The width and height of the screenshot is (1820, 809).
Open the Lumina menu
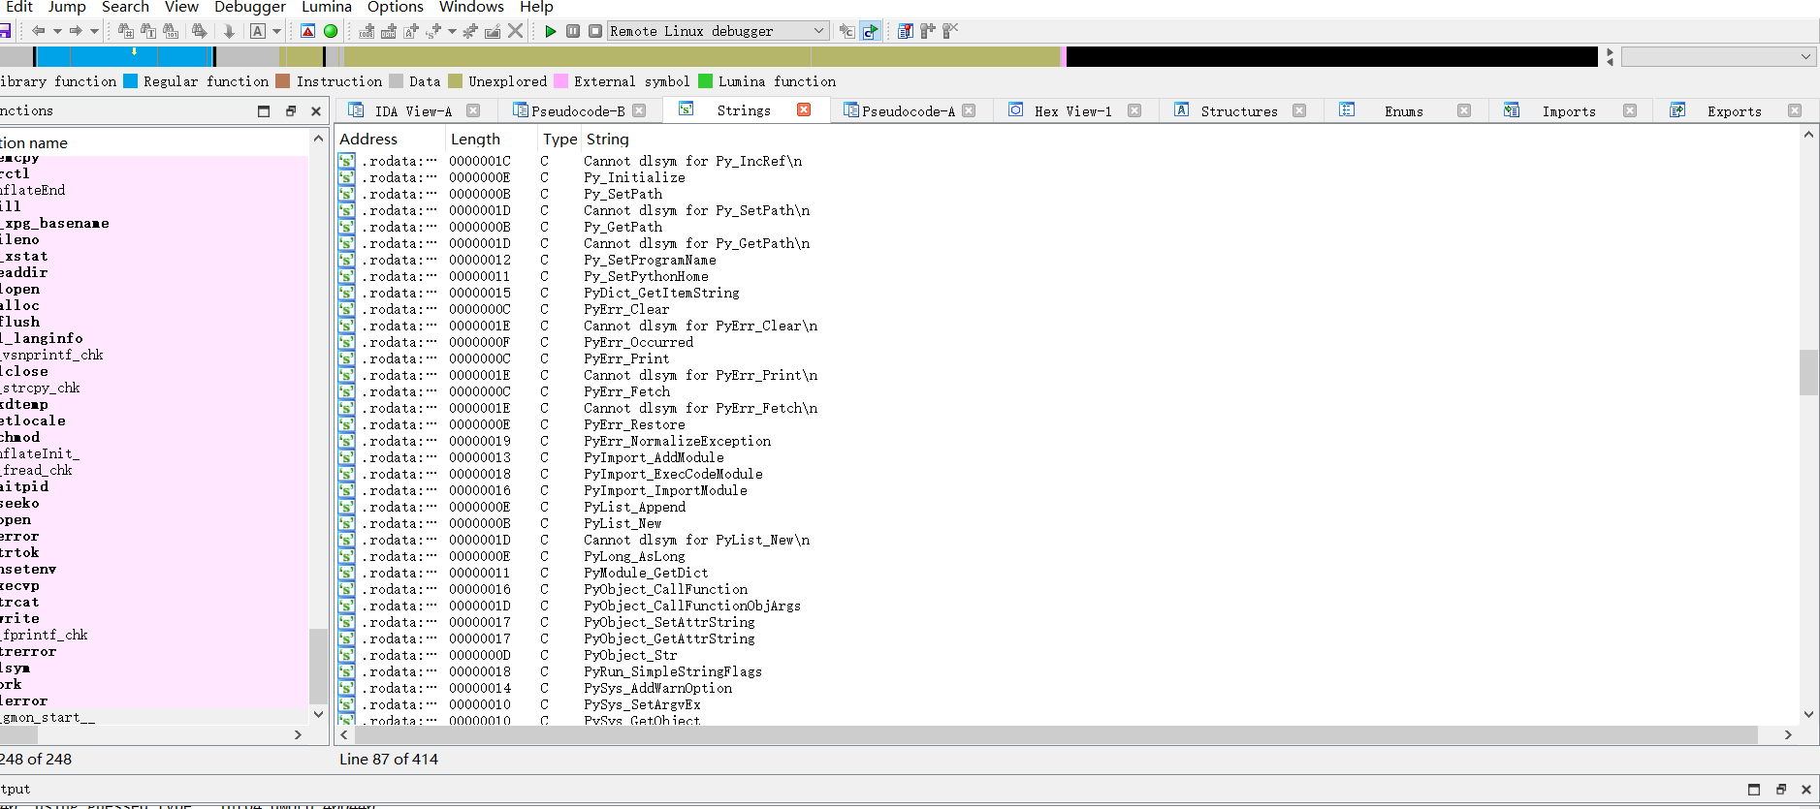327,7
